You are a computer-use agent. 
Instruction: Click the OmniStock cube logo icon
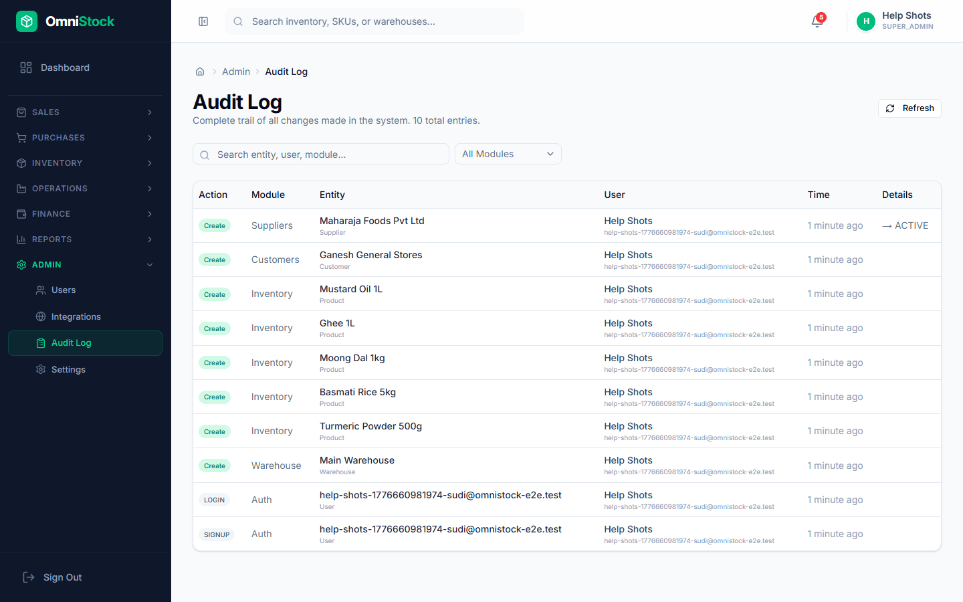pos(27,21)
